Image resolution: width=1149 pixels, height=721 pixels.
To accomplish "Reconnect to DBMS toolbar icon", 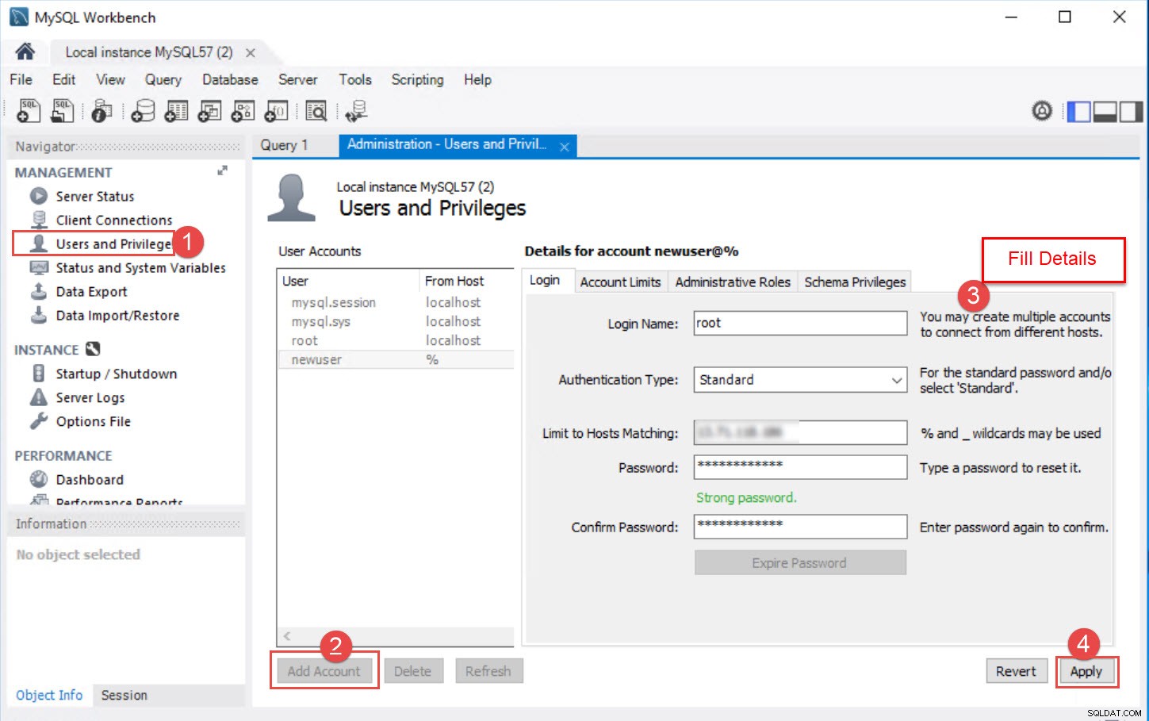I will [356, 111].
